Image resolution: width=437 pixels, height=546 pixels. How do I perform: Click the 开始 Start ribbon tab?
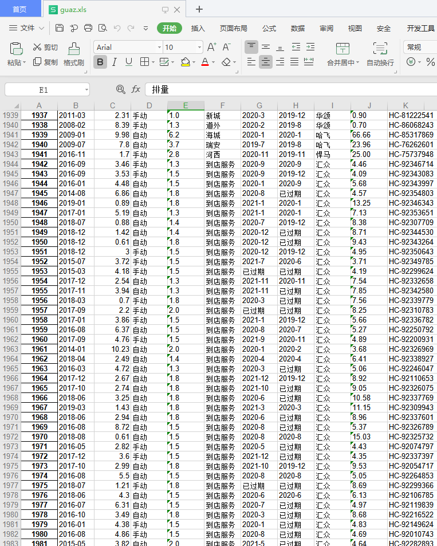click(170, 28)
